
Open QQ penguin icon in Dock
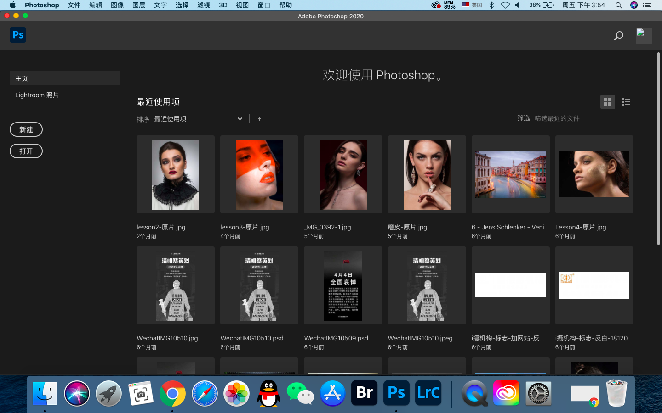(x=268, y=393)
